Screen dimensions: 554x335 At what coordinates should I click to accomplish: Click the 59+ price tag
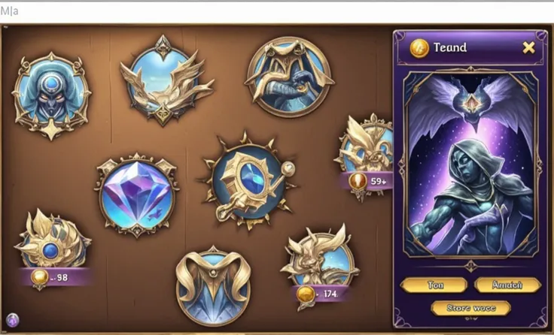tap(368, 182)
